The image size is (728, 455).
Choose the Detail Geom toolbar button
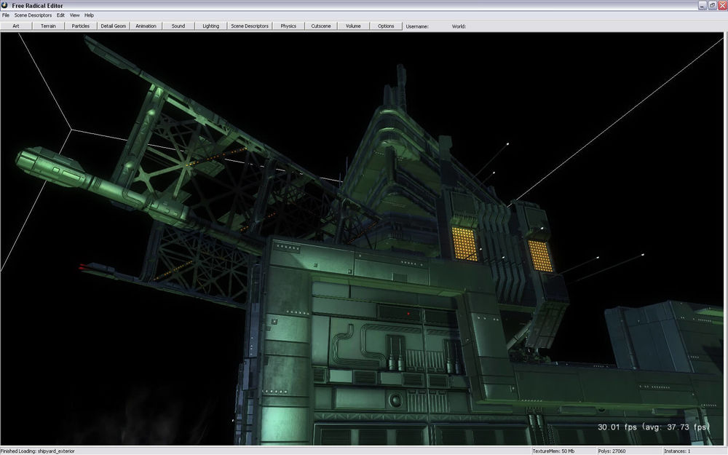(x=113, y=26)
